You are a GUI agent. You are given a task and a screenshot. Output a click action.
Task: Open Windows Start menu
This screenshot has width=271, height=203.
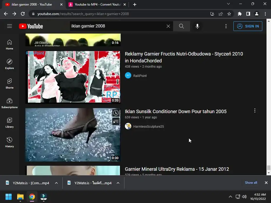pyautogui.click(x=8, y=197)
